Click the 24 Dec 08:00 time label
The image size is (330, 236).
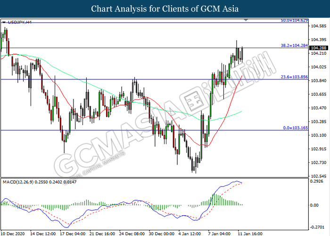[x=132, y=234]
